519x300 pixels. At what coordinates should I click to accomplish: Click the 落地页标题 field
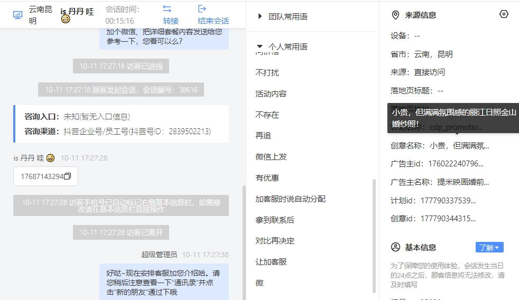(416, 91)
